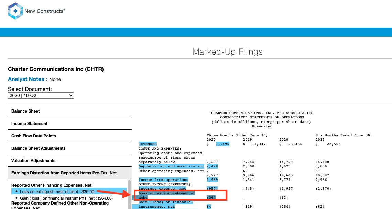The width and height of the screenshot is (392, 209).
Task: Click highlighted 'Income from operations' label
Action: click(163, 180)
